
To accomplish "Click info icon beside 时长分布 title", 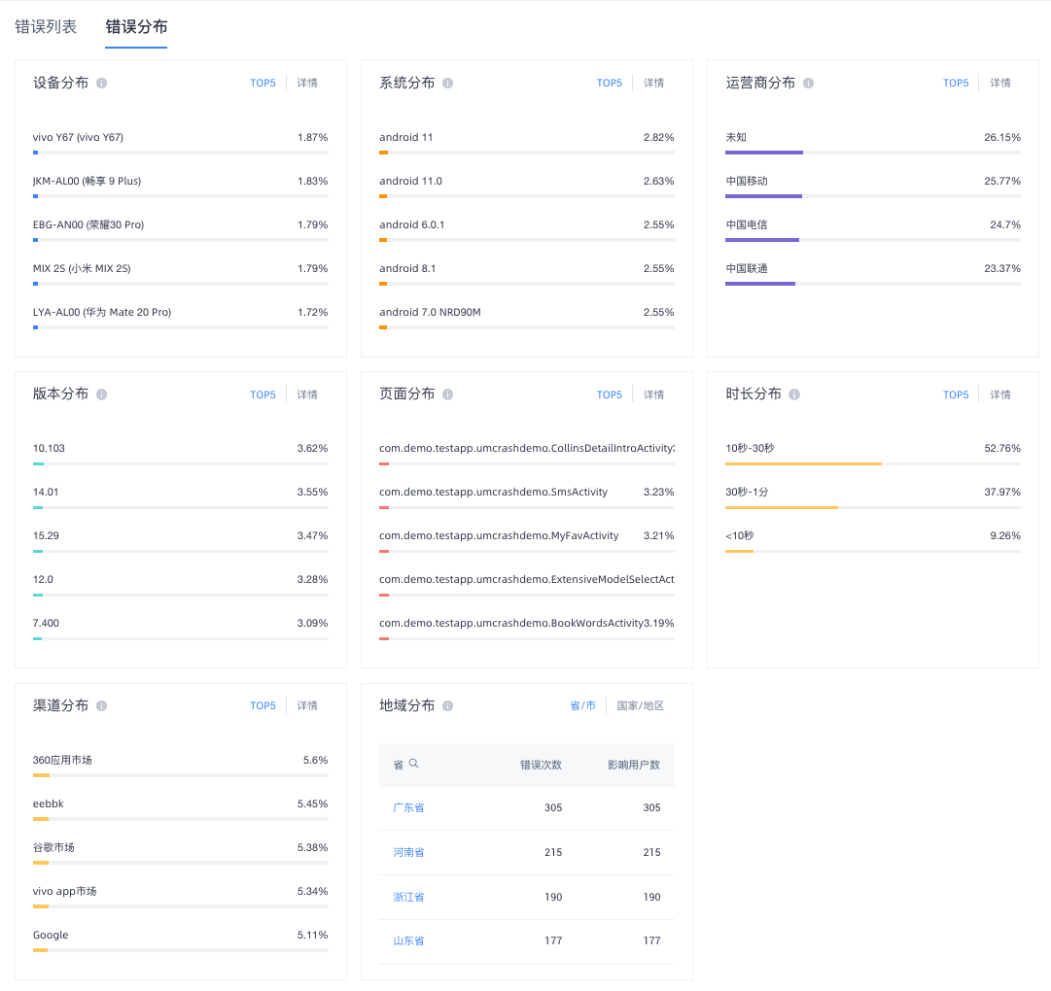I will [794, 394].
